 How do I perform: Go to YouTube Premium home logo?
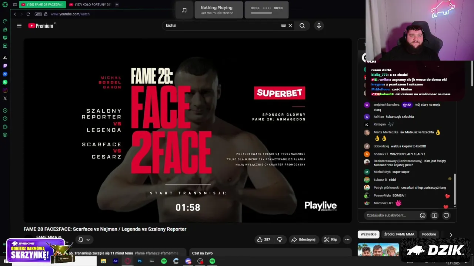coord(41,25)
